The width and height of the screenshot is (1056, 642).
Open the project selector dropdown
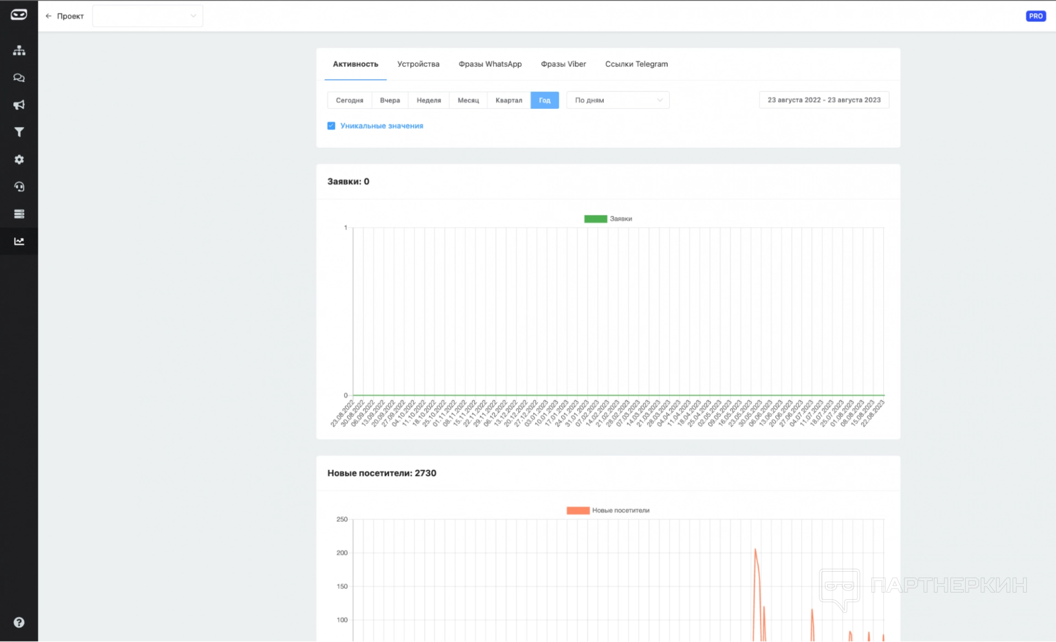(147, 16)
